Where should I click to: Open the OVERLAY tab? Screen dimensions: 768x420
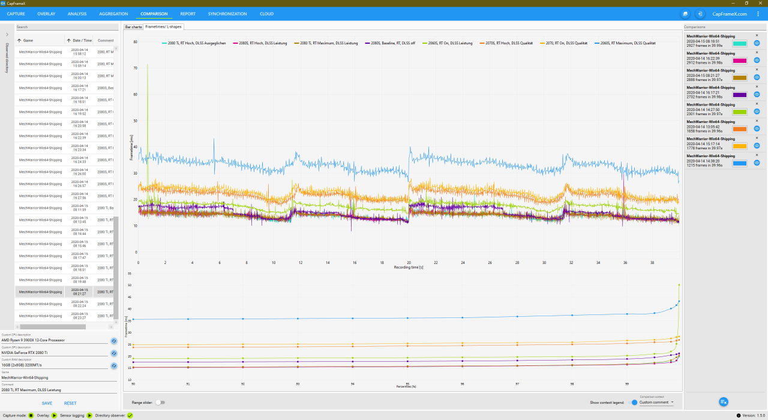point(46,14)
